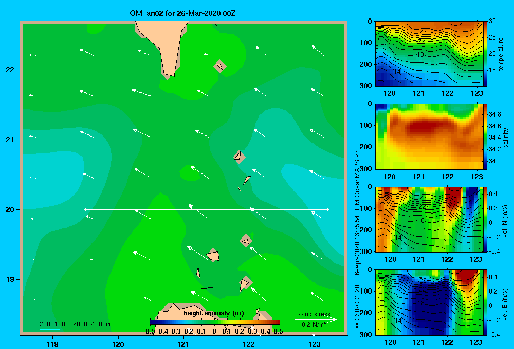Click the small island east of Taiwan's tip
Screen dimensions: 514x349
click(219, 66)
